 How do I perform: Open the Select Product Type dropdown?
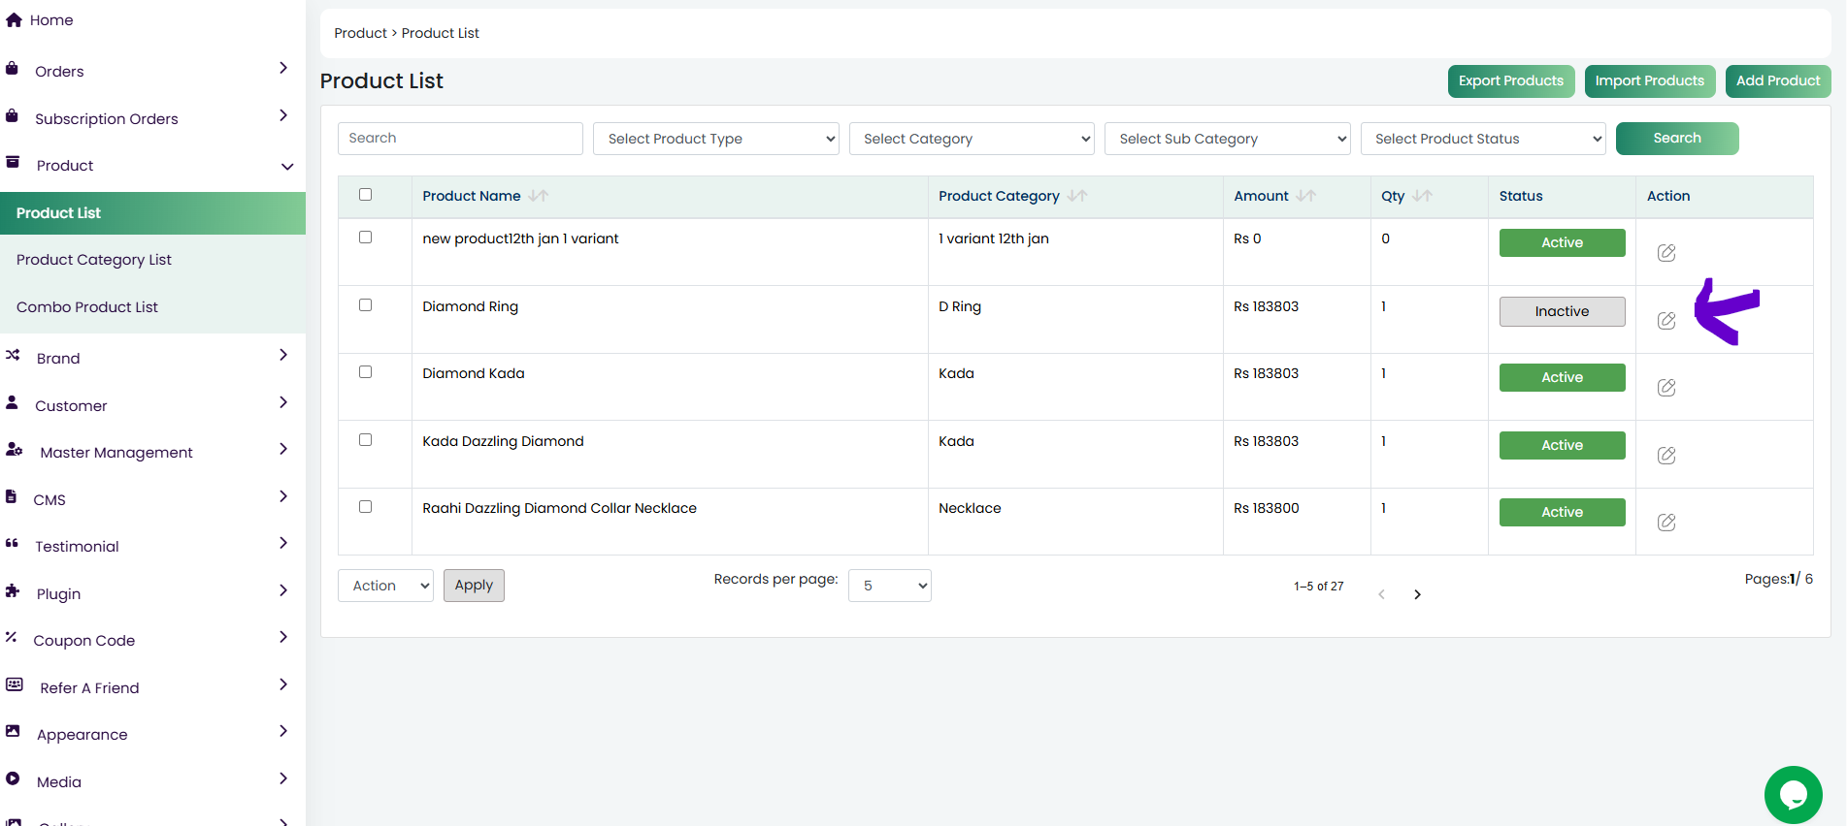click(716, 139)
